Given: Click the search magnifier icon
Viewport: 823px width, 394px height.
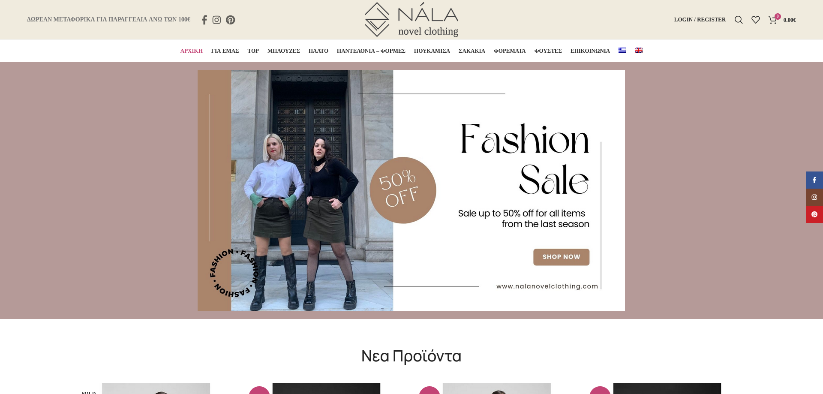Looking at the screenshot, I should point(738,20).
